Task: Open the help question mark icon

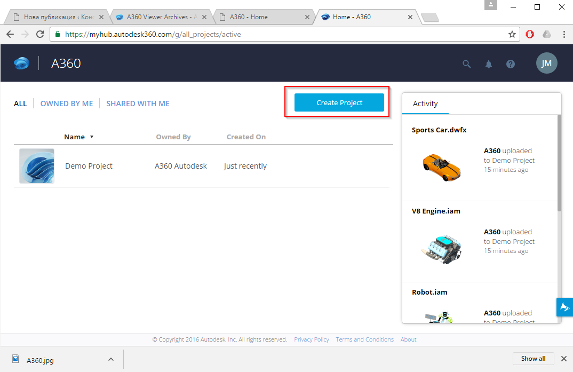Action: (x=511, y=64)
